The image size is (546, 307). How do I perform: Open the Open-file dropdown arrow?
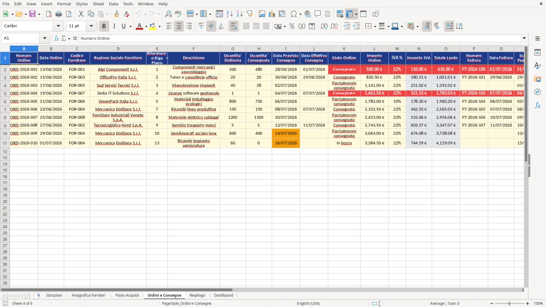[25, 14]
